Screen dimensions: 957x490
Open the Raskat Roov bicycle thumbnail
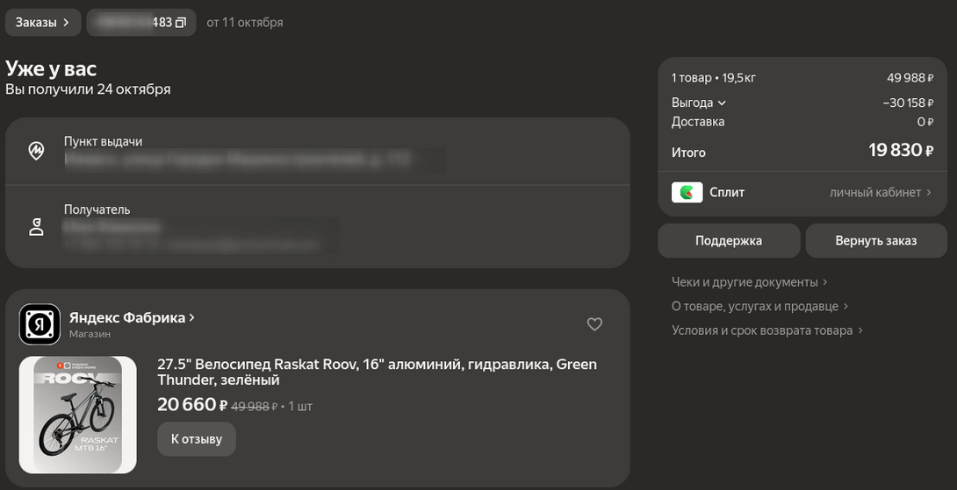tap(77, 415)
